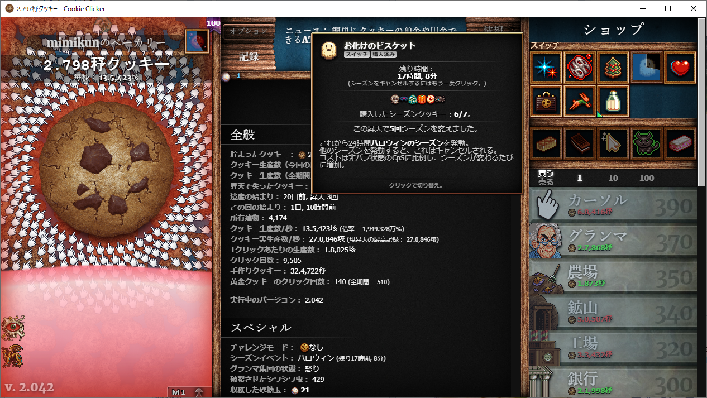Activate the briefcase fool's biscuit
Viewport: 707px width, 398px height.
546,101
